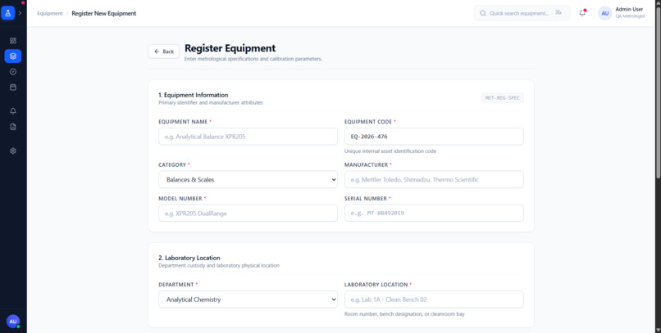Viewport: 661px width, 333px height.
Task: Click 'Unique internal asset identification code' hint
Action: pyautogui.click(x=390, y=151)
